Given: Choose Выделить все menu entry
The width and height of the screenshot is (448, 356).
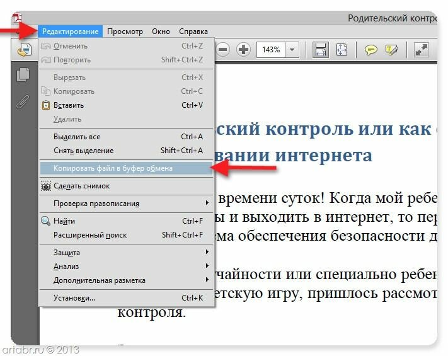Looking at the screenshot, I should pos(77,137).
